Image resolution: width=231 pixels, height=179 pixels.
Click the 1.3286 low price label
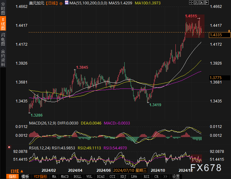(x=37, y=115)
